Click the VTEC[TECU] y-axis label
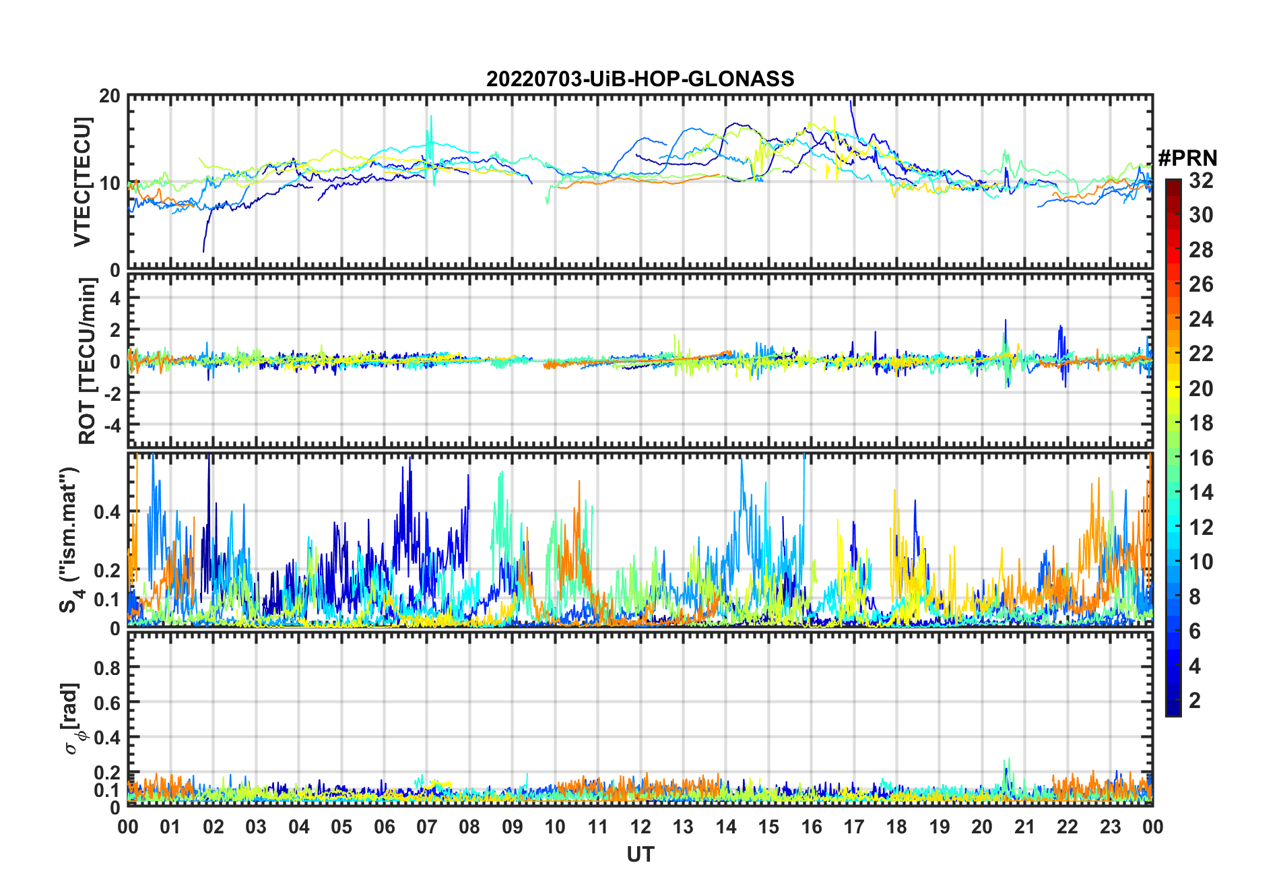 click(82, 182)
